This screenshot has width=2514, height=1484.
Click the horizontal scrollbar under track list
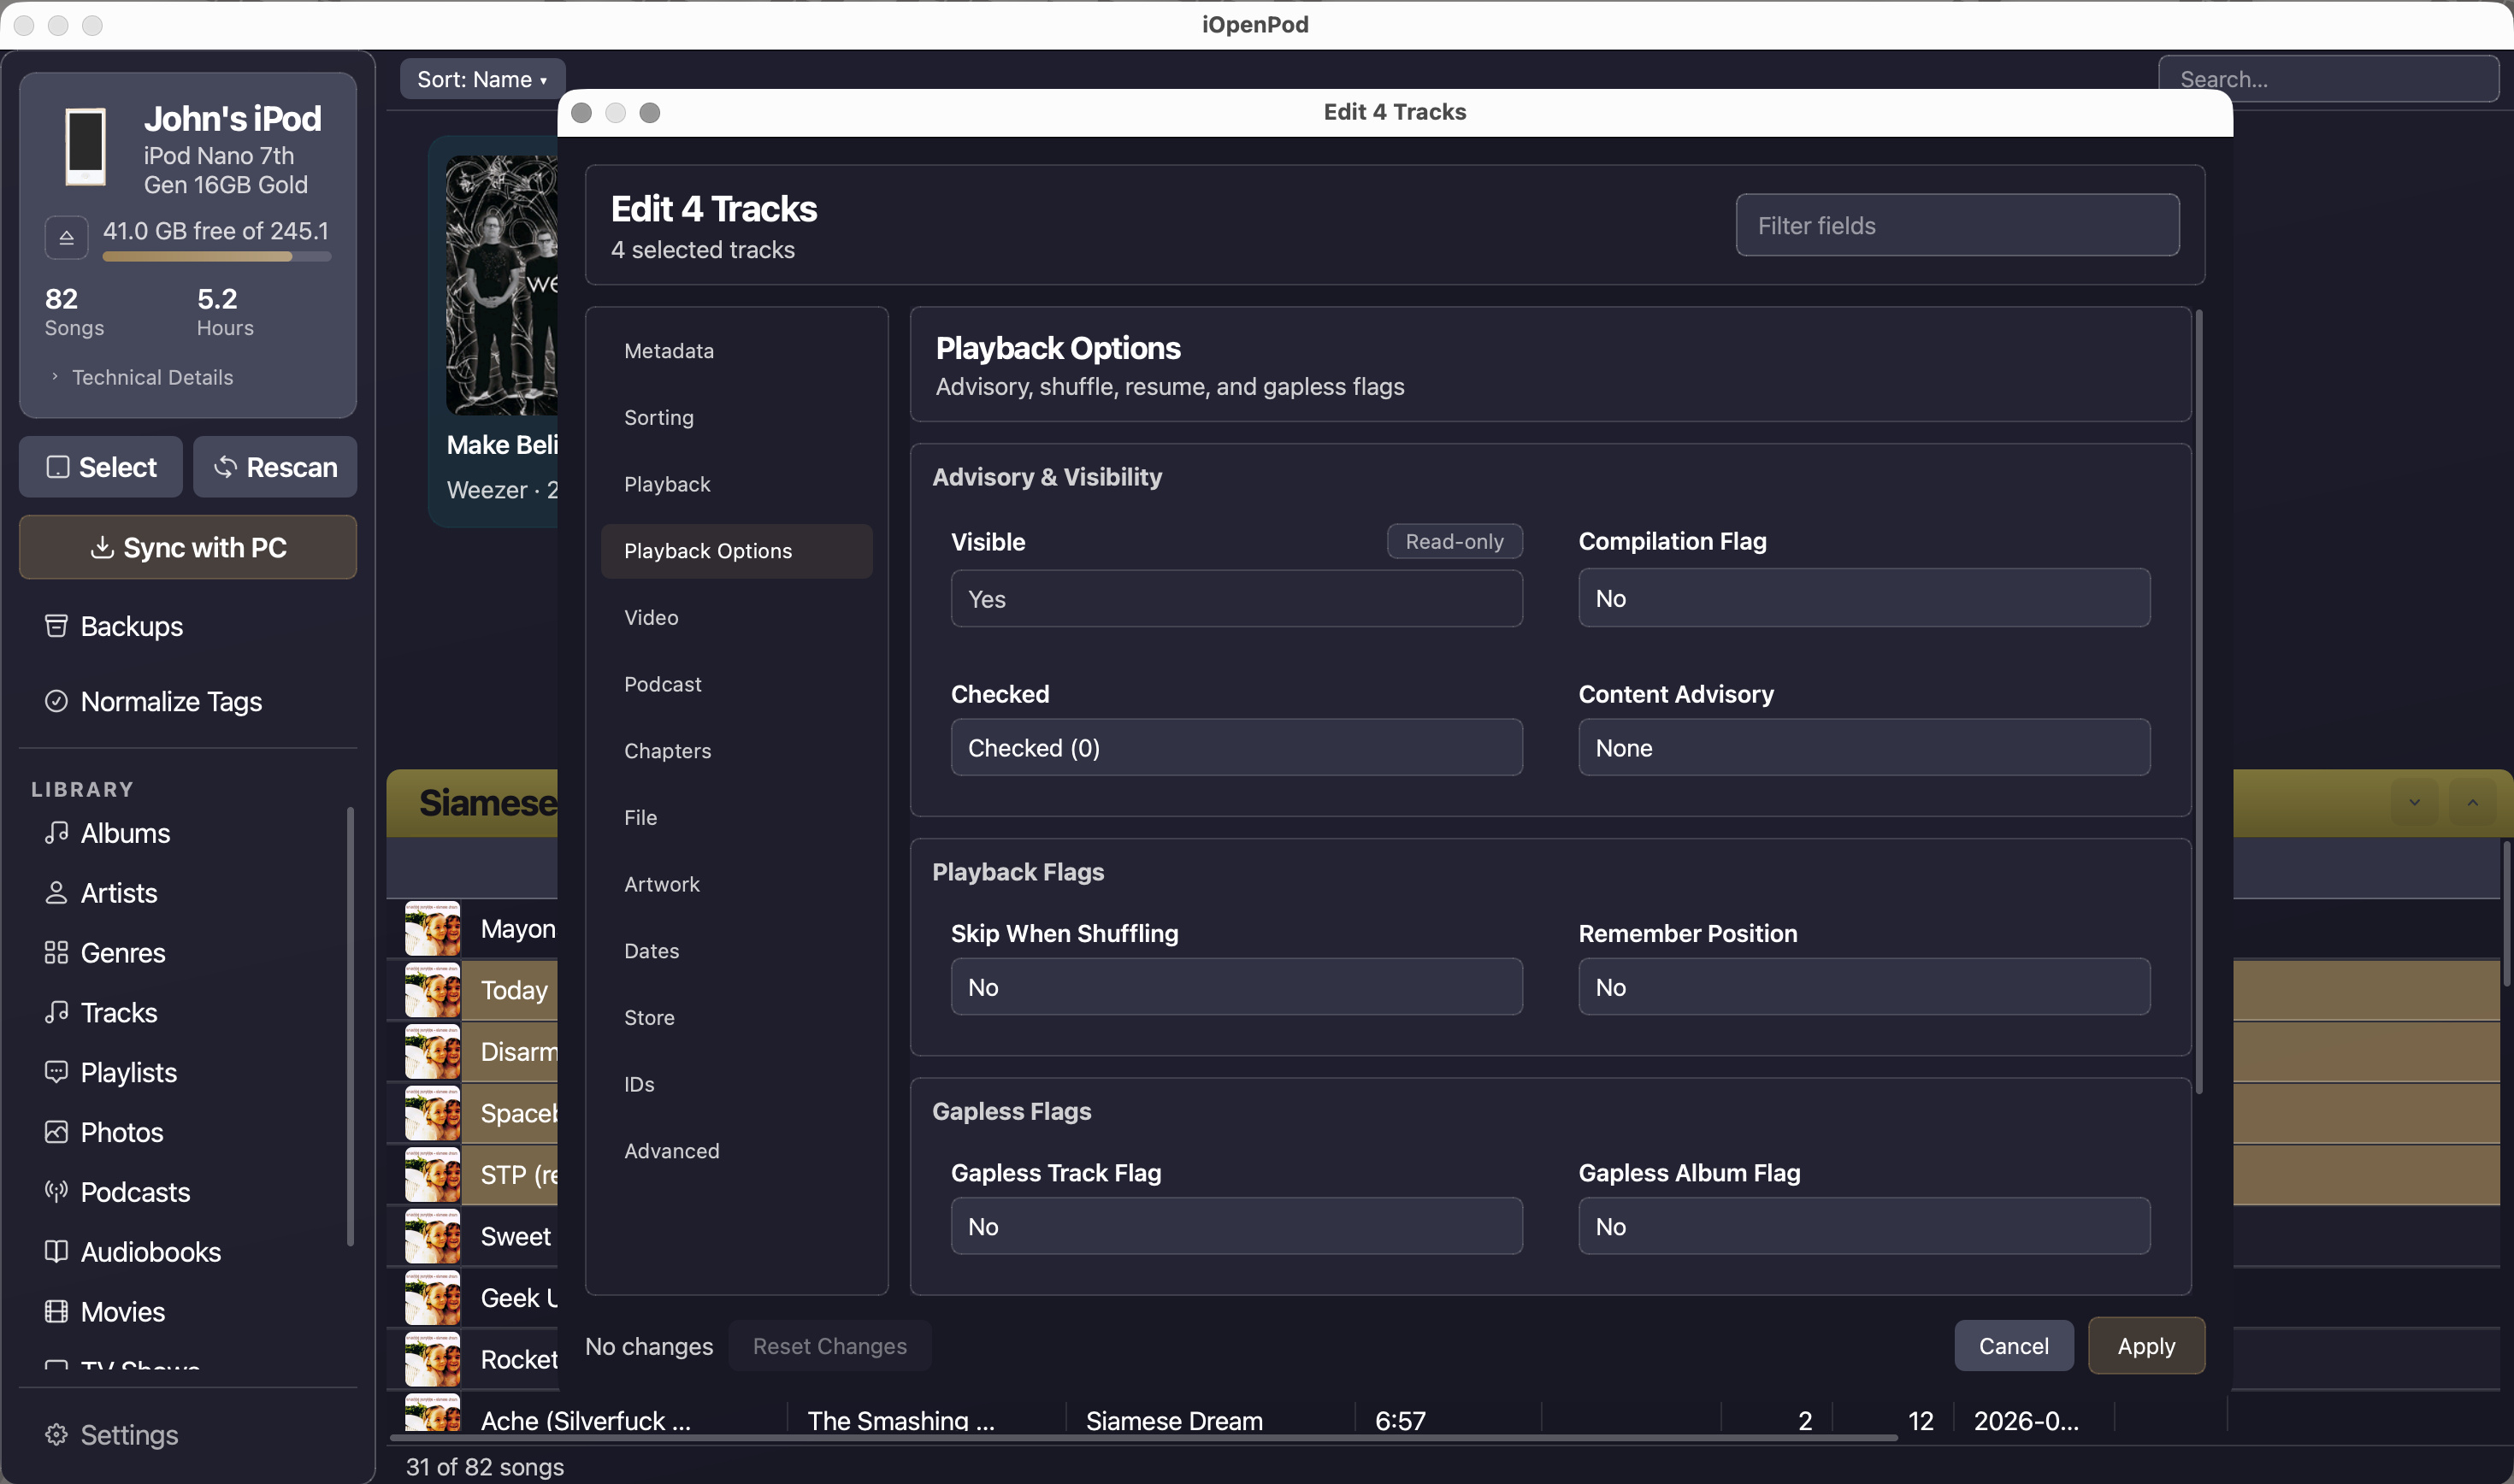[x=1143, y=1438]
